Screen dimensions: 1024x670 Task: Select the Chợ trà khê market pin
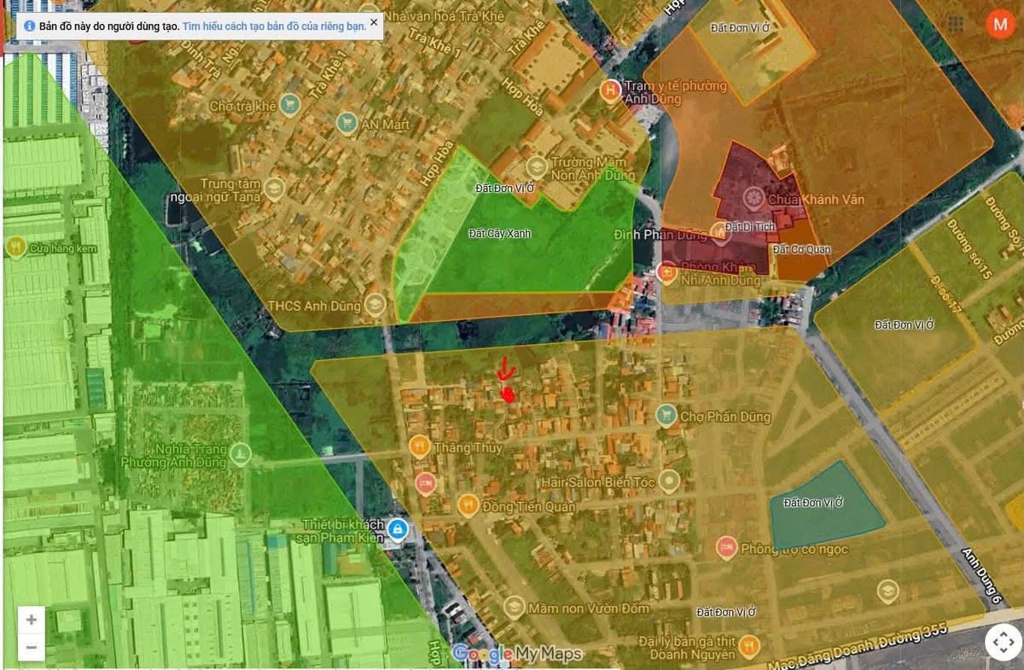(x=290, y=105)
